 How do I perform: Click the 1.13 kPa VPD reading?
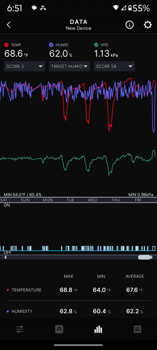106,54
